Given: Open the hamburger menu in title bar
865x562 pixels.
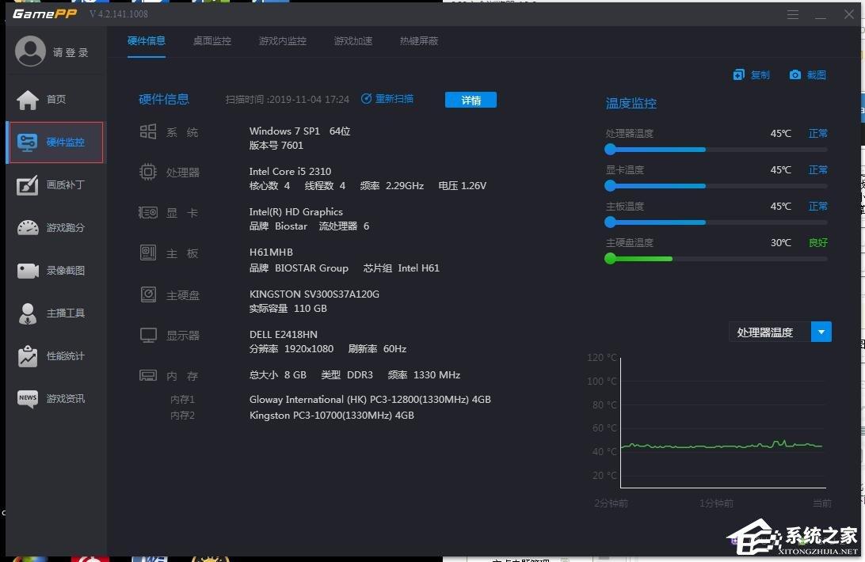Looking at the screenshot, I should pos(793,14).
